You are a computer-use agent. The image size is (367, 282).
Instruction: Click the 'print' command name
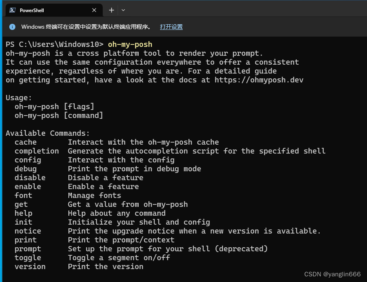25,240
